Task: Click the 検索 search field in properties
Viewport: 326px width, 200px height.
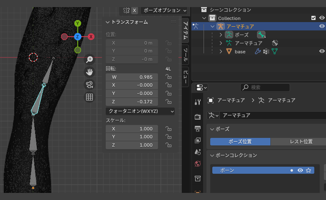Action: tap(265, 87)
